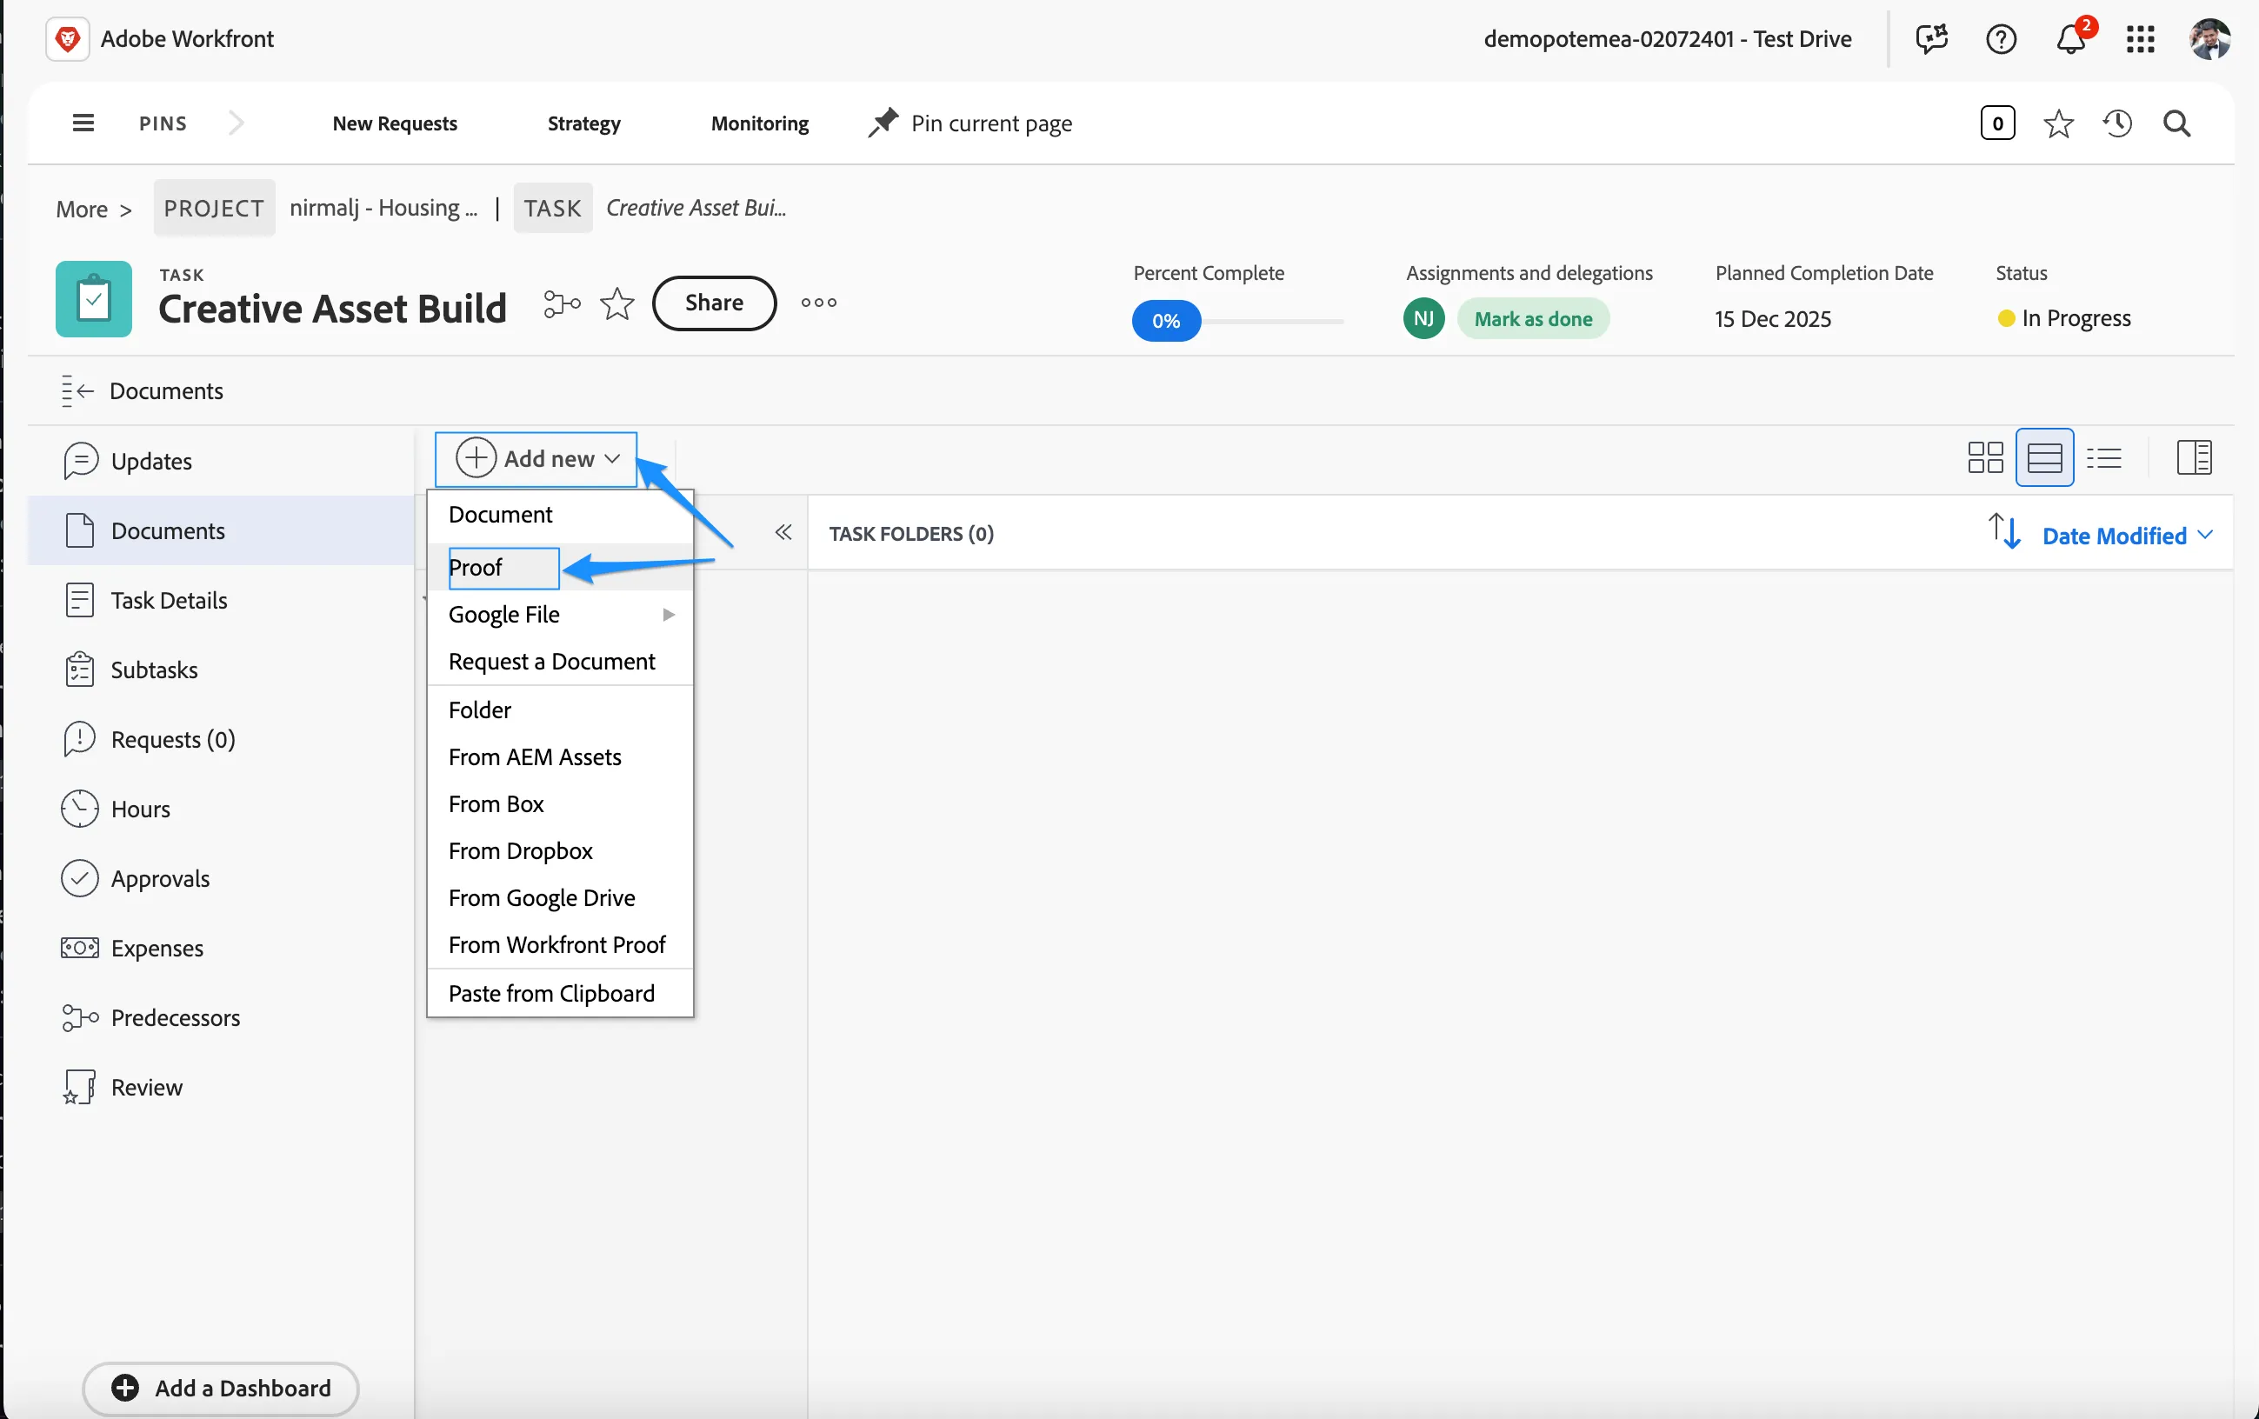This screenshot has width=2259, height=1419.
Task: Click Mark as done button
Action: 1533,319
